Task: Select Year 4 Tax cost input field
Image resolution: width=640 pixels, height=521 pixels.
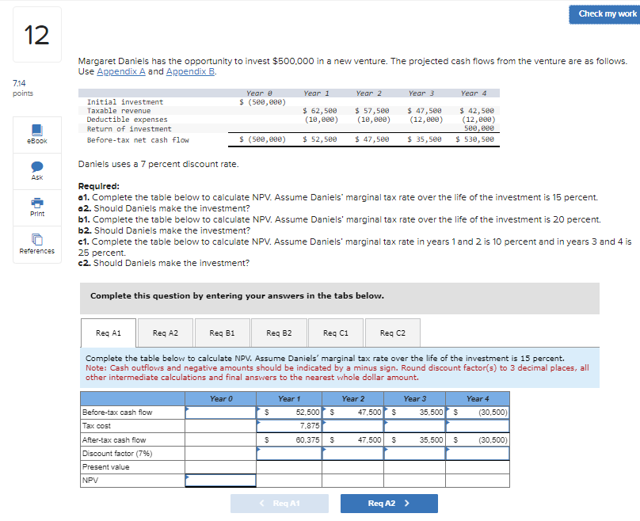Action: coord(478,426)
